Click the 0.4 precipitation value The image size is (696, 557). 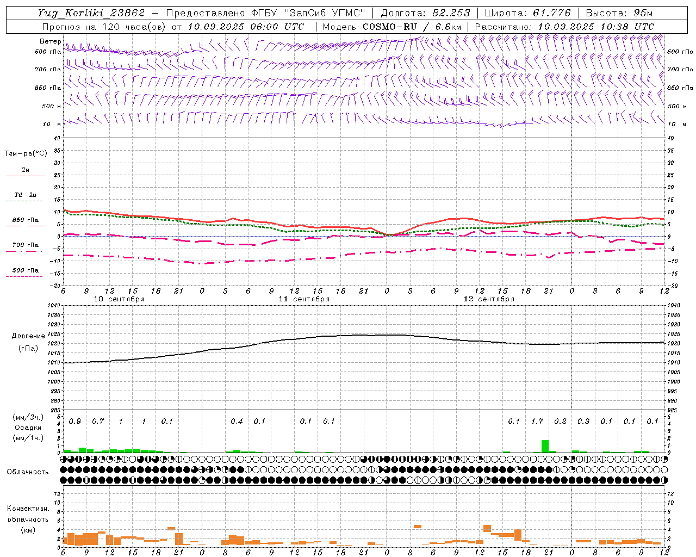pos(237,422)
